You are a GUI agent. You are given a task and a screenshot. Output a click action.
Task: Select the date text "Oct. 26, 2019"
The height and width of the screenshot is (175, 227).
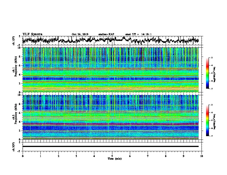click(x=80, y=34)
